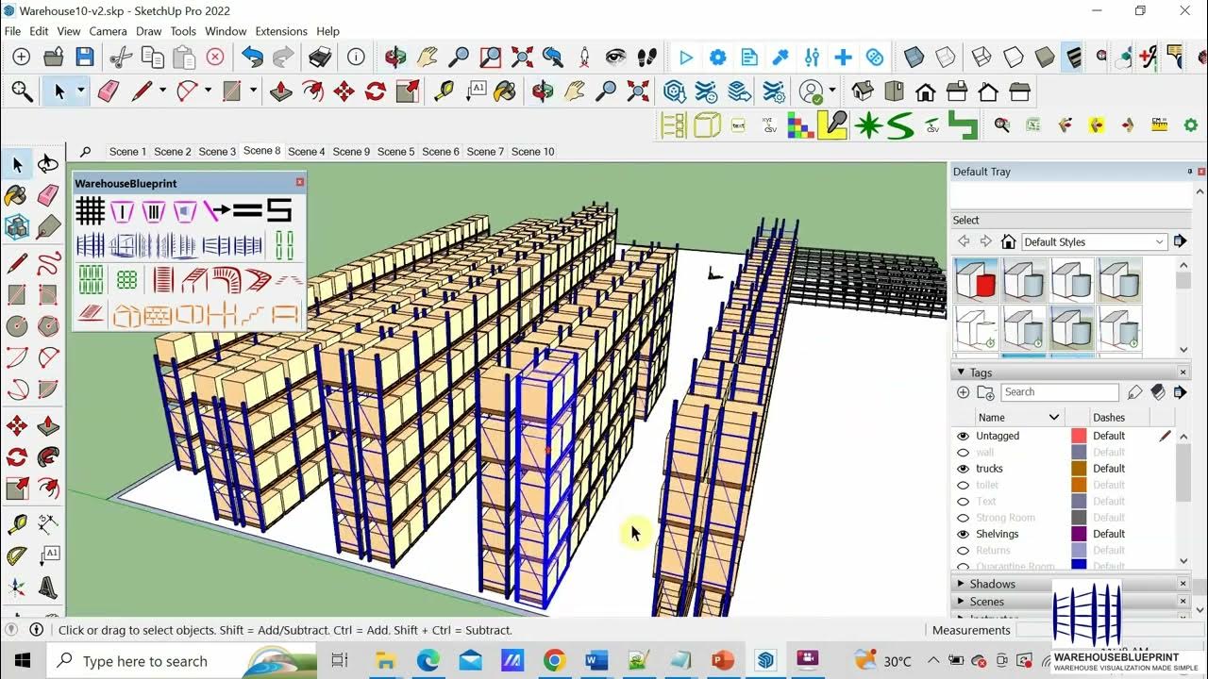Viewport: 1208px width, 679px height.
Task: Pick the Rotate tool in top toolbar
Action: point(376,91)
